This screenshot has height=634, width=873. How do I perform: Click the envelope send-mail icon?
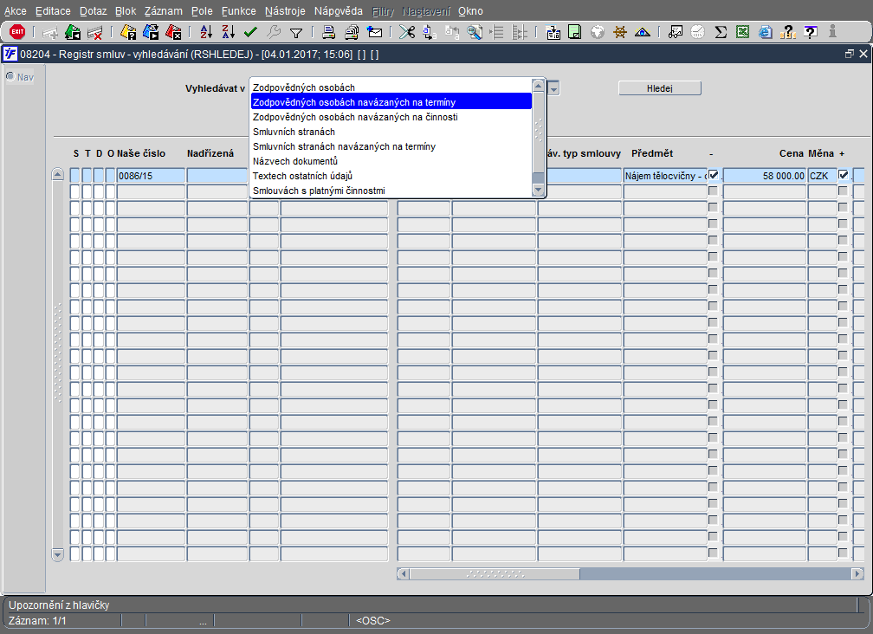[375, 32]
